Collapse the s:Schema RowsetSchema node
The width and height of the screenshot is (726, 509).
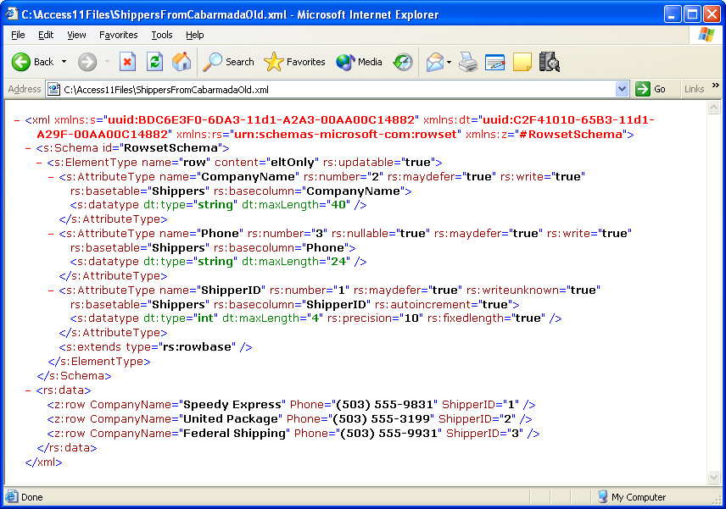29,148
